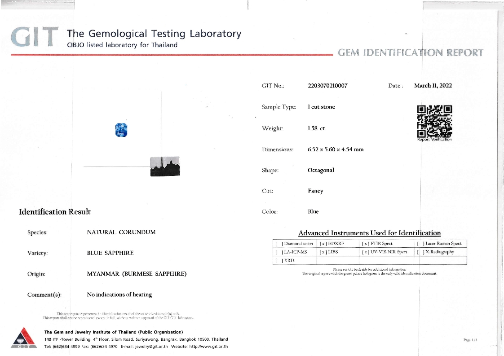The width and height of the screenshot is (504, 356).
Task: Click the GIT No. value 2203070210007
Action: pos(327,86)
